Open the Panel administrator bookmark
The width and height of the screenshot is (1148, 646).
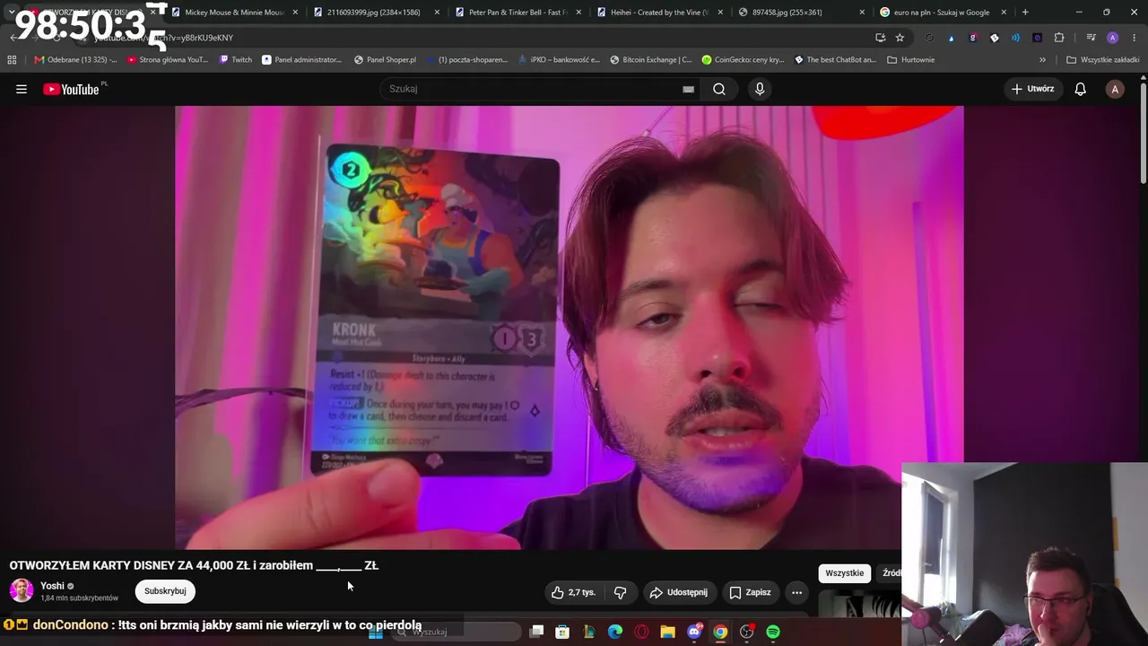pos(301,60)
